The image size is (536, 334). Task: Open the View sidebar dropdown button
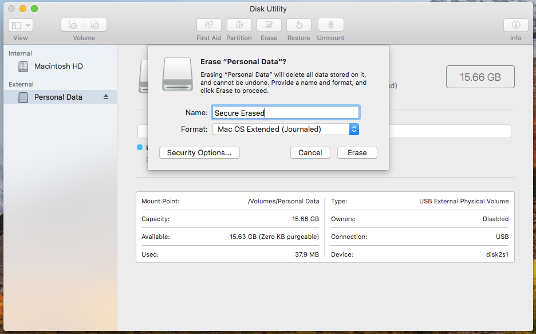(x=21, y=25)
